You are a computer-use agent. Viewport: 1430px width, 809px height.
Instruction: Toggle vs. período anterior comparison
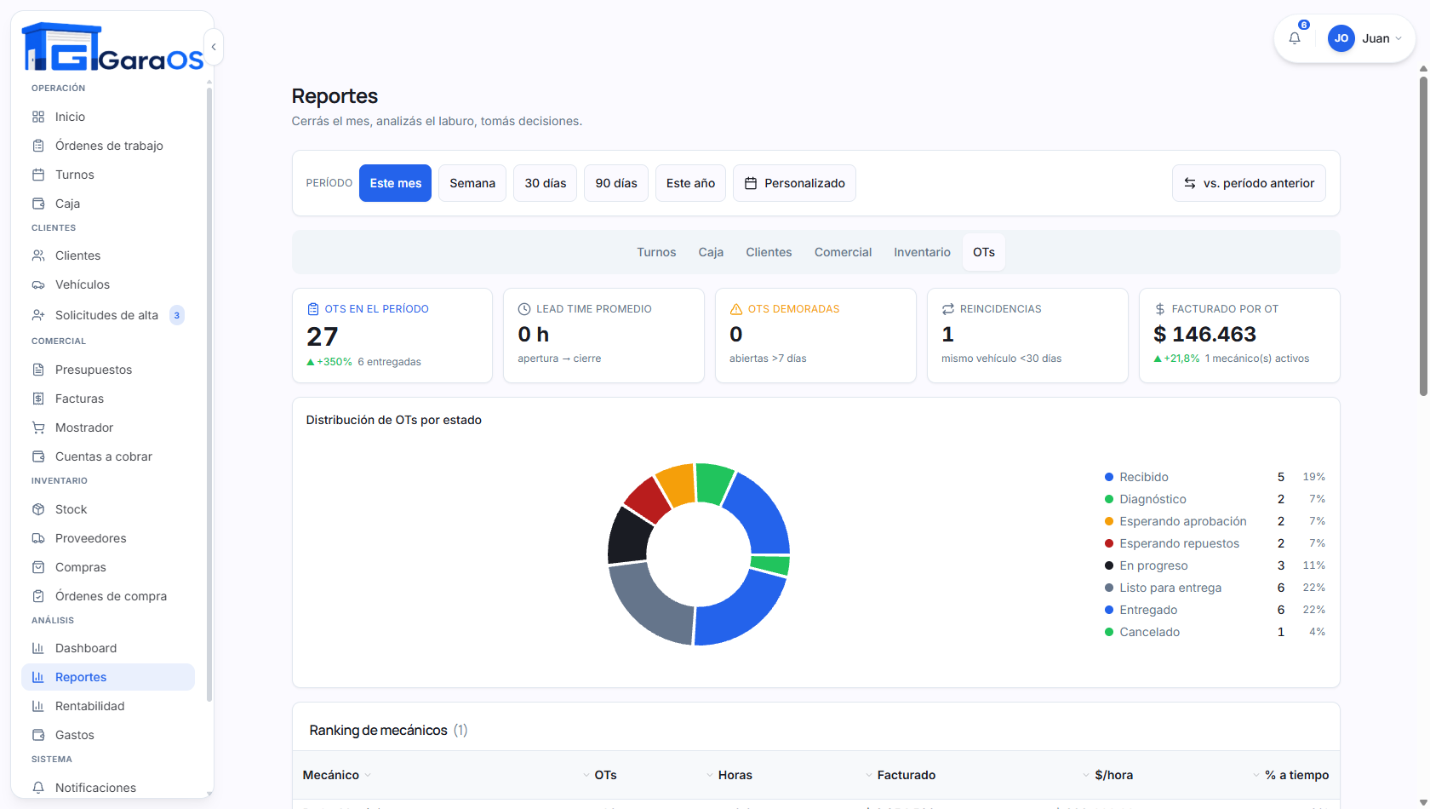(x=1249, y=183)
